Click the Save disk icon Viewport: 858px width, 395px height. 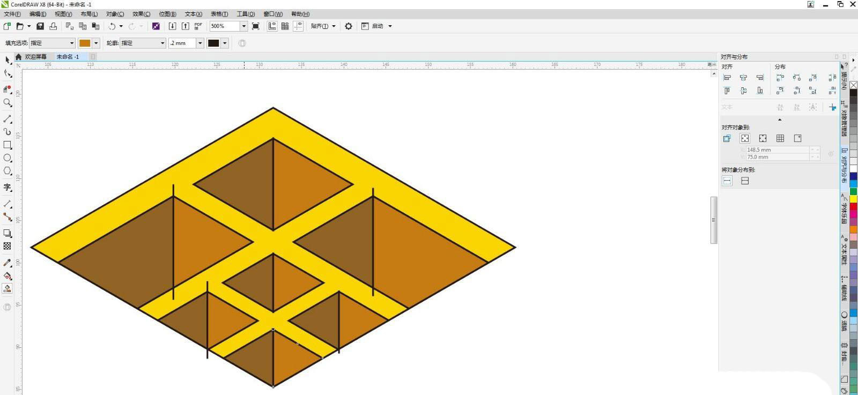point(40,26)
